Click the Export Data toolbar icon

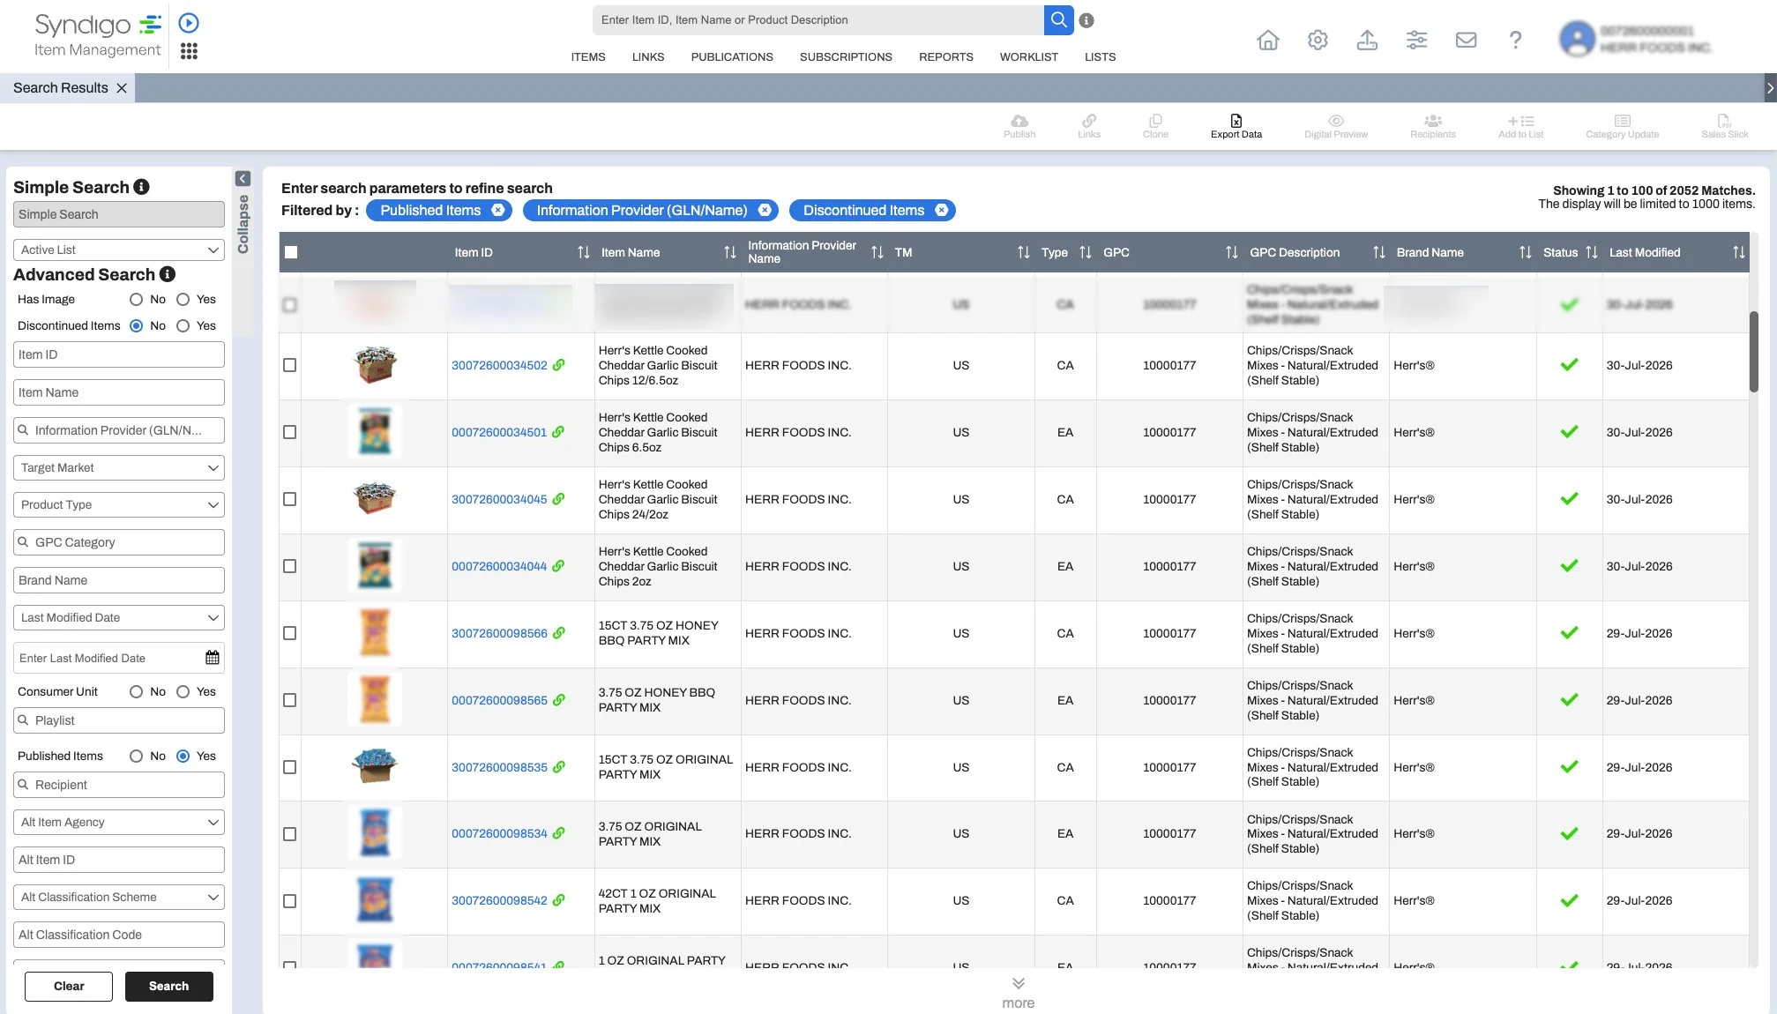coord(1236,126)
